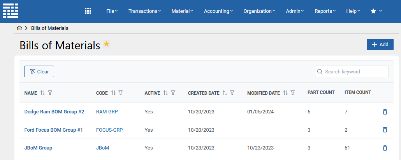This screenshot has width=401, height=160.
Task: Open Dodge Ram BOM Group #2 link
Action: (x=54, y=112)
